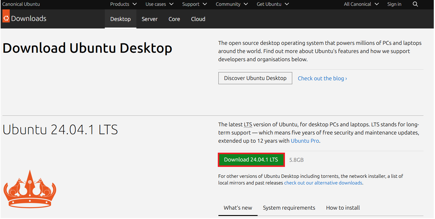The height and width of the screenshot is (219, 435).
Task: Switch to the Server tab
Action: (x=150, y=19)
